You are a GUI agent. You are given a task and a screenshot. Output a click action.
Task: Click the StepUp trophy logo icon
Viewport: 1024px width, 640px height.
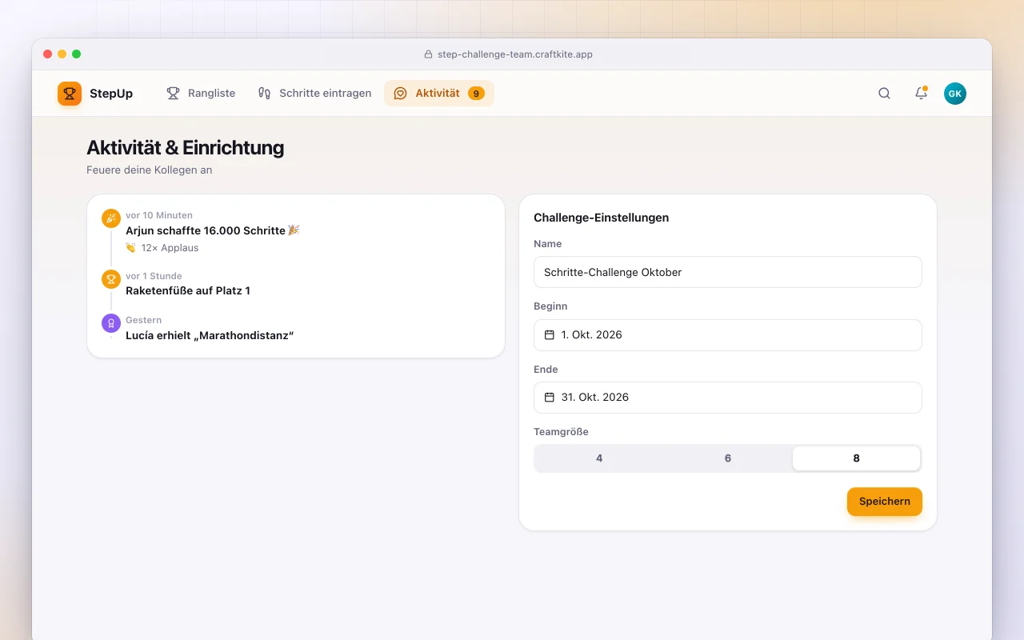pyautogui.click(x=70, y=94)
